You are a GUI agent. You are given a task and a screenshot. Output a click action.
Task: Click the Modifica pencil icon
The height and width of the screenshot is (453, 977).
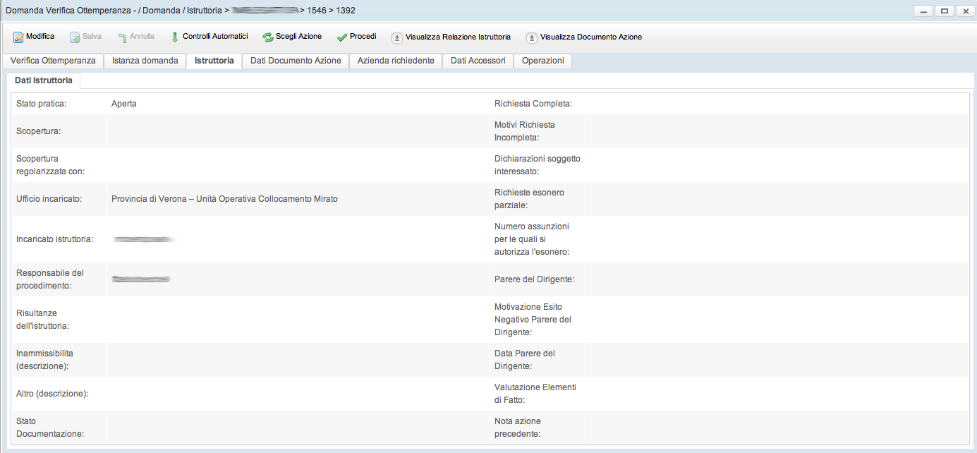[18, 37]
